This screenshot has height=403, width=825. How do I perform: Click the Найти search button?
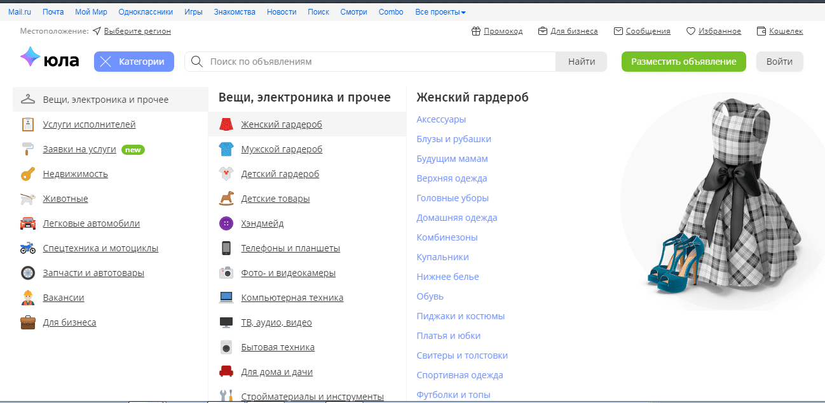[x=582, y=62]
